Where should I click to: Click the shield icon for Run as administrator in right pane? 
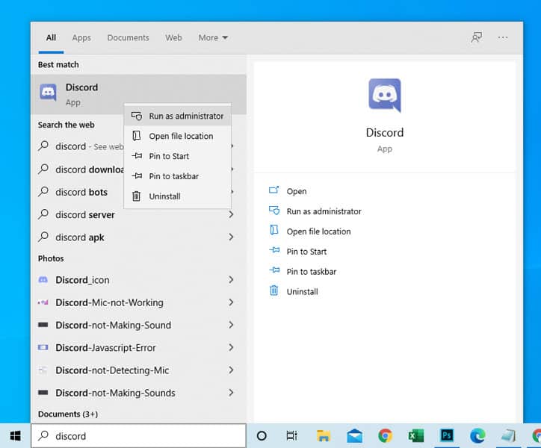pos(274,211)
